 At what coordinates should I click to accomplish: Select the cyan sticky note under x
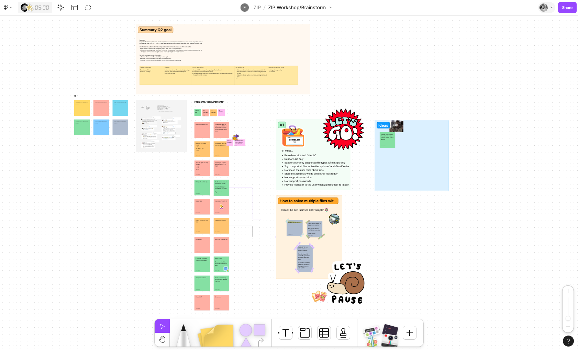[120, 108]
